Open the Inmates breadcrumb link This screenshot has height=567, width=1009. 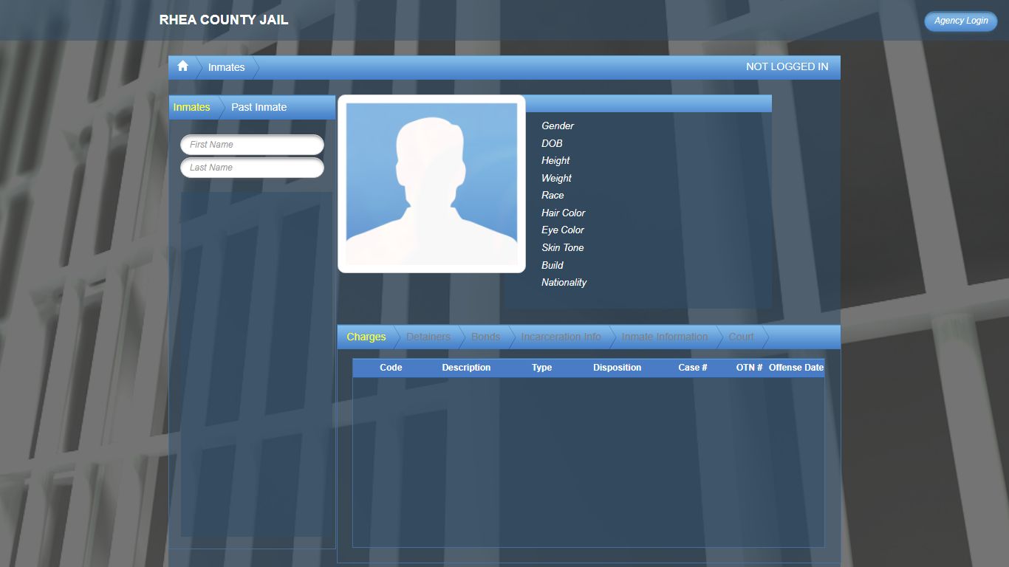pyautogui.click(x=226, y=67)
